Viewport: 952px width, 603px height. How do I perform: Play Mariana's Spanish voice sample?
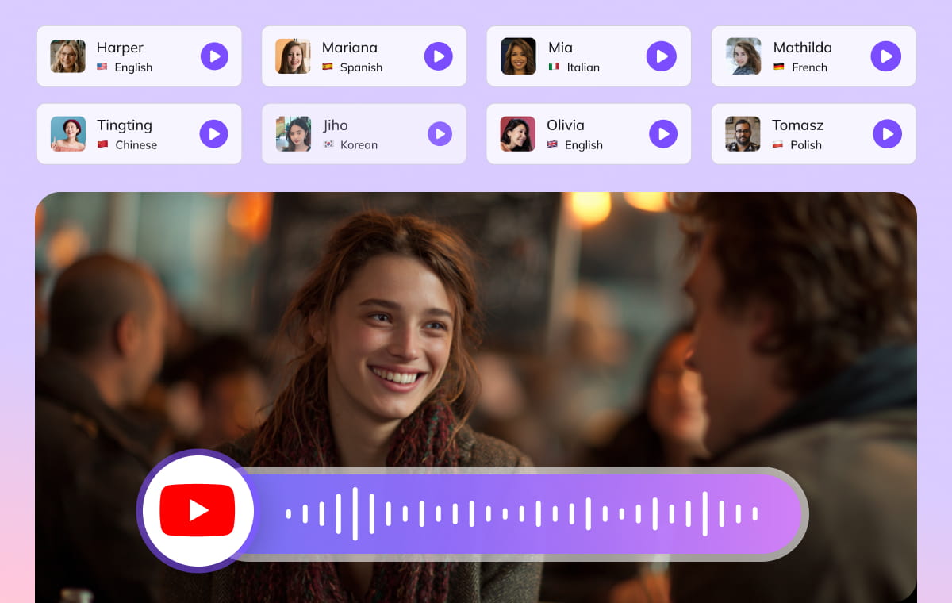[438, 56]
